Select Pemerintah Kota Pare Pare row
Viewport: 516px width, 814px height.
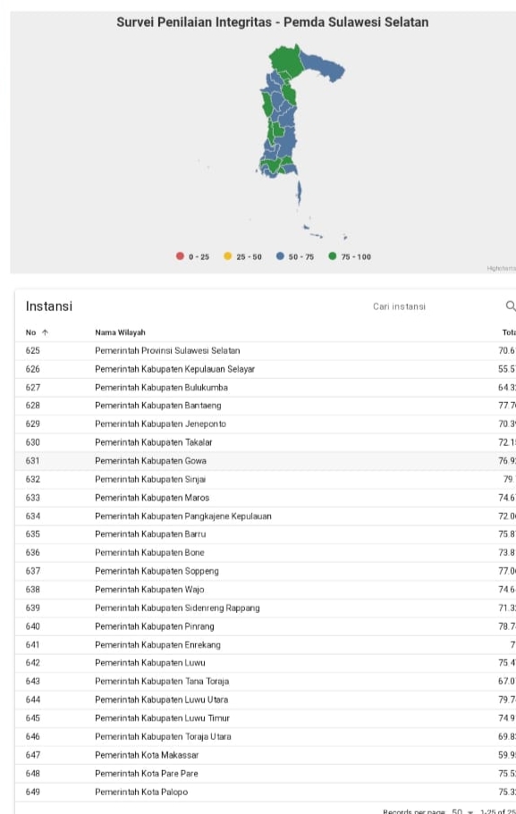[266, 773]
